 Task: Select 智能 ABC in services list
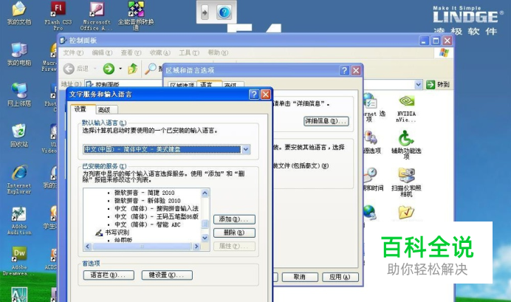pos(147,224)
